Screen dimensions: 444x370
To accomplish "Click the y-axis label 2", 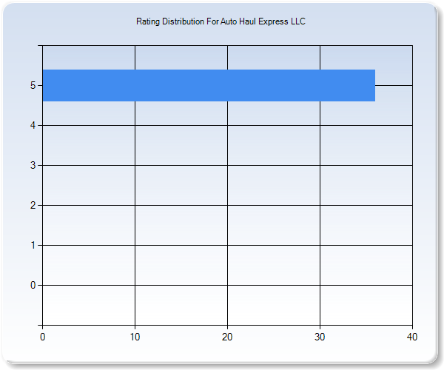I will pos(33,205).
